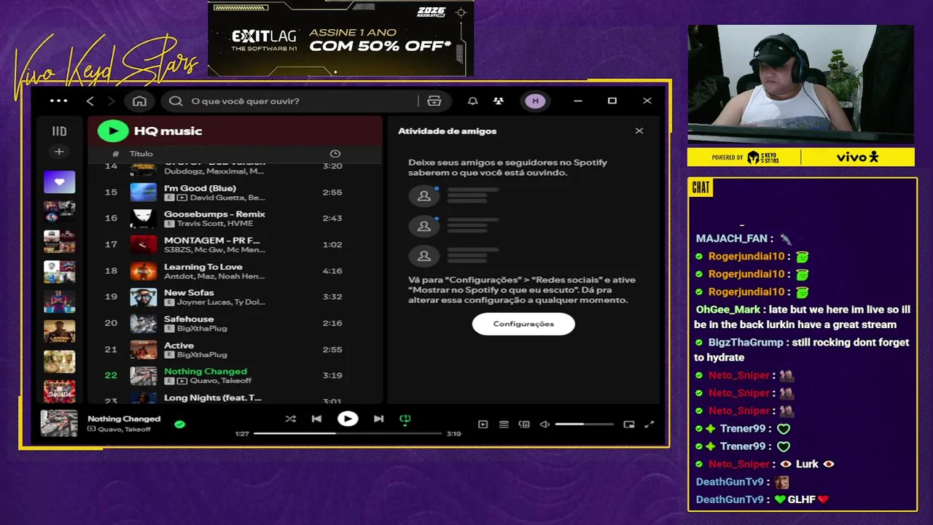Viewport: 933px width, 525px height.
Task: Open artist link 'Joyner Lucas, Ty Dol...'
Action: pyautogui.click(x=221, y=302)
